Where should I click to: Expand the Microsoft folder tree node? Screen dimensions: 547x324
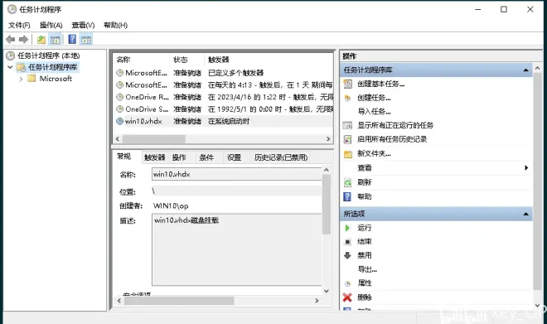(21, 79)
